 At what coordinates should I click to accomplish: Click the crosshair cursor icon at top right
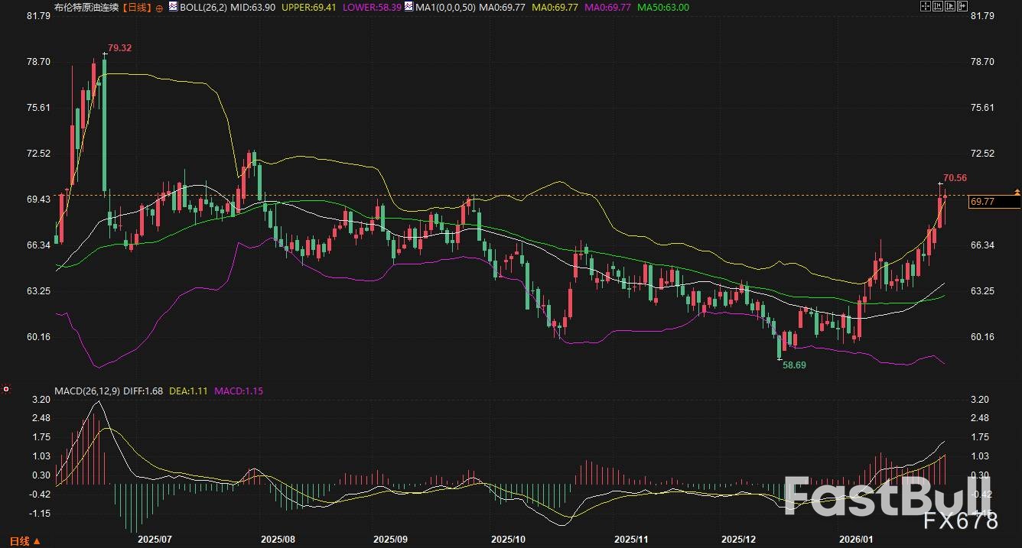(x=926, y=6)
